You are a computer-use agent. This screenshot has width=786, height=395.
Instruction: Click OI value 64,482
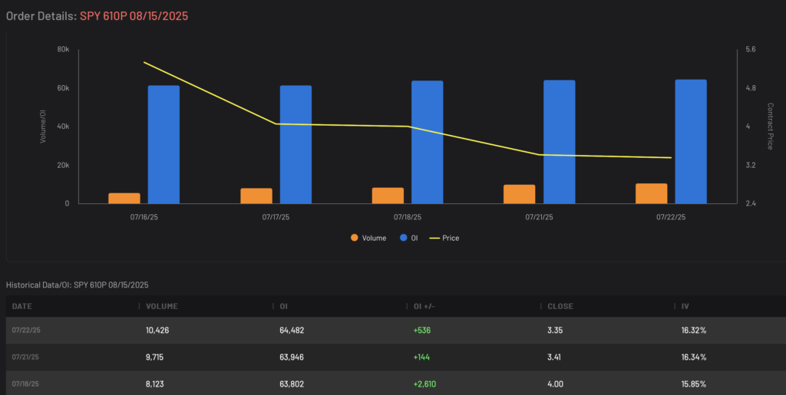coord(292,331)
